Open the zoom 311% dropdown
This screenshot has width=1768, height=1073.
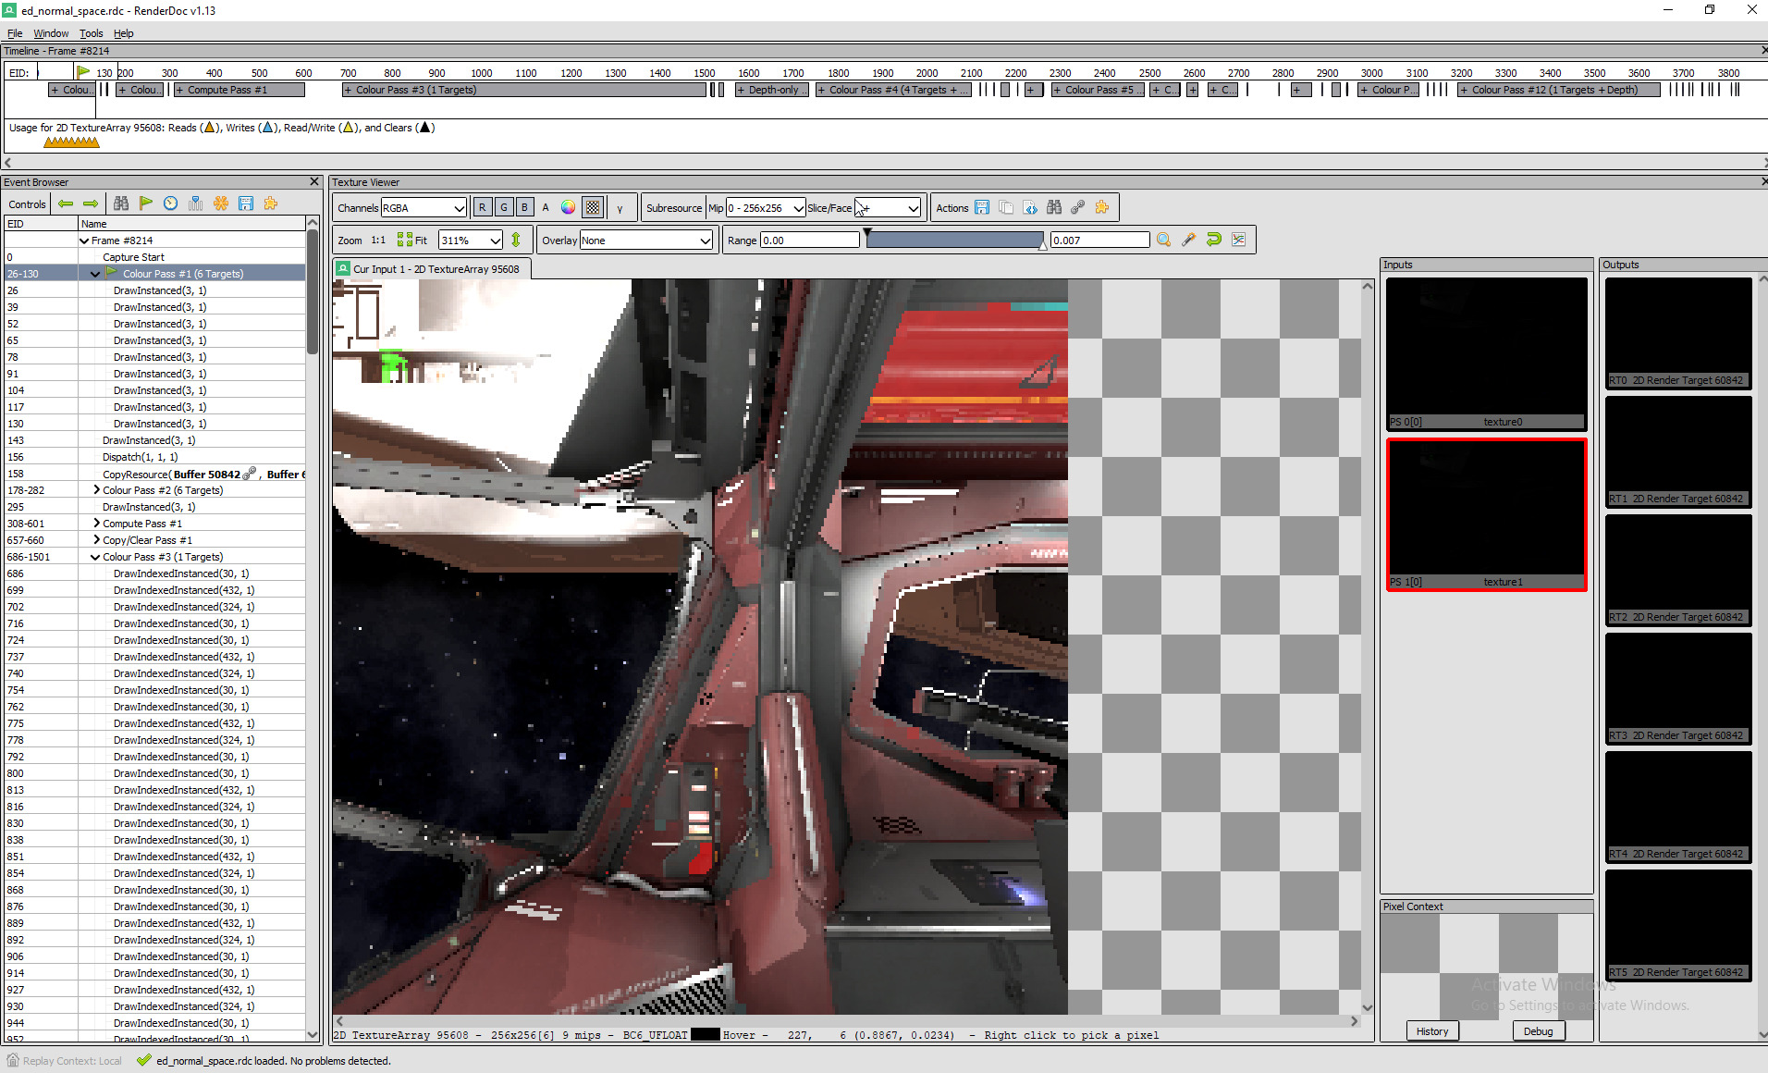pos(471,240)
